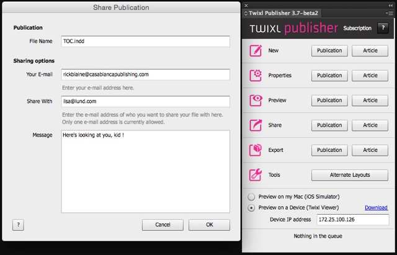Click the New pencil icon in Twixl panel
Viewport: 397px width, 255px height.
[256, 50]
